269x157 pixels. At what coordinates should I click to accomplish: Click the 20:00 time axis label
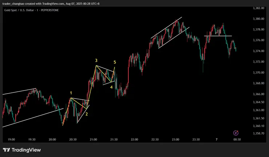pyautogui.click(x=52, y=140)
